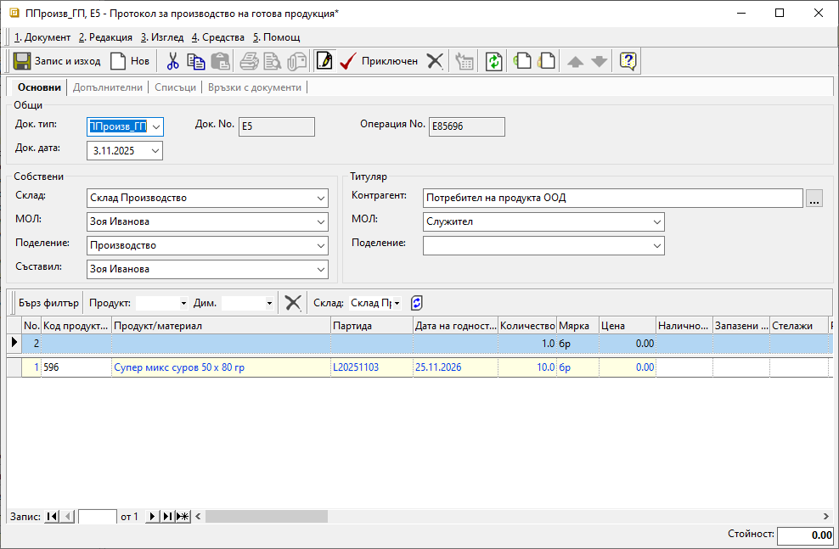Click the X delete icon beside Приключен

tap(435, 61)
